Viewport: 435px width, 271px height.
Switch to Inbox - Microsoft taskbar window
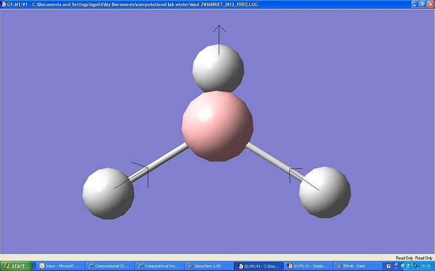61,266
